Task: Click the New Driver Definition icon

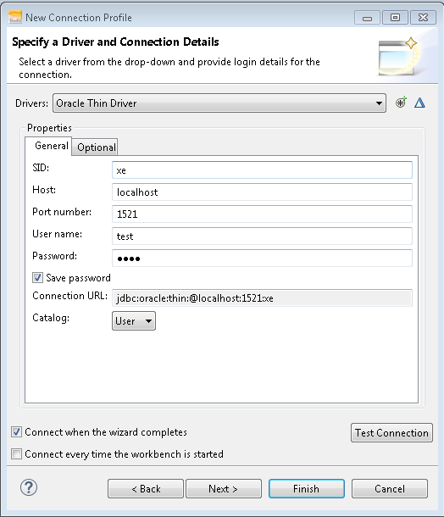Action: [401, 103]
